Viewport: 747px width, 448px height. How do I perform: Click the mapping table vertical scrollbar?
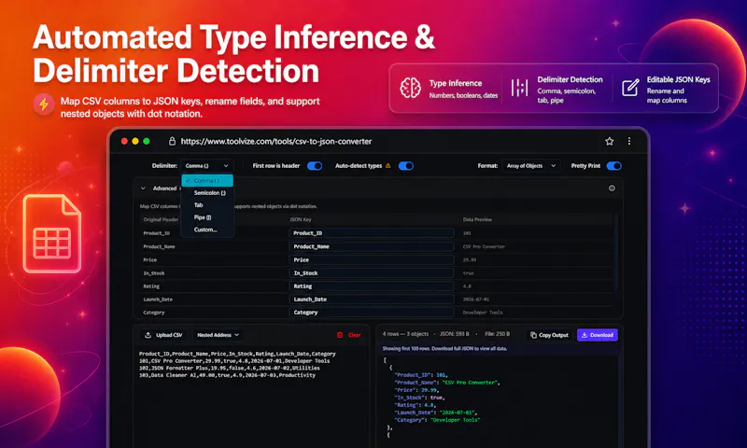[617, 252]
